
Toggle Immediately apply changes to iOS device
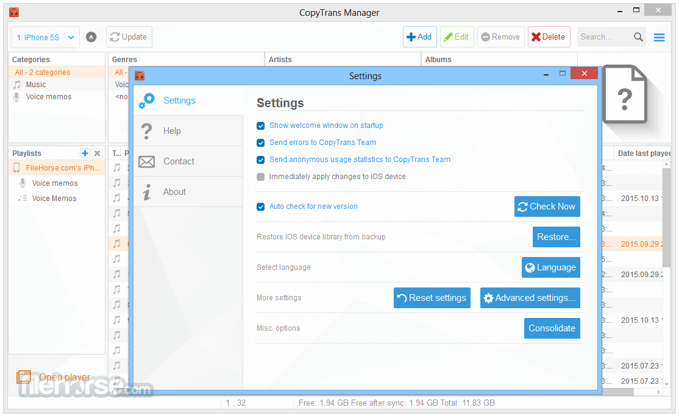[x=261, y=177]
